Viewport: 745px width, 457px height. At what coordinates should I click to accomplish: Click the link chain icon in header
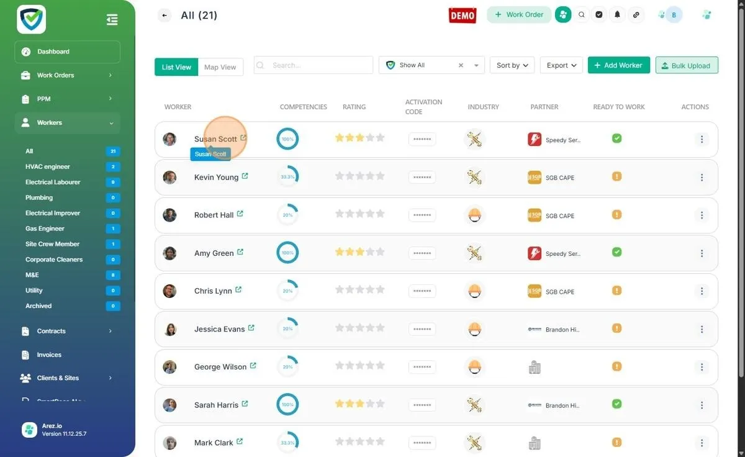tap(635, 15)
